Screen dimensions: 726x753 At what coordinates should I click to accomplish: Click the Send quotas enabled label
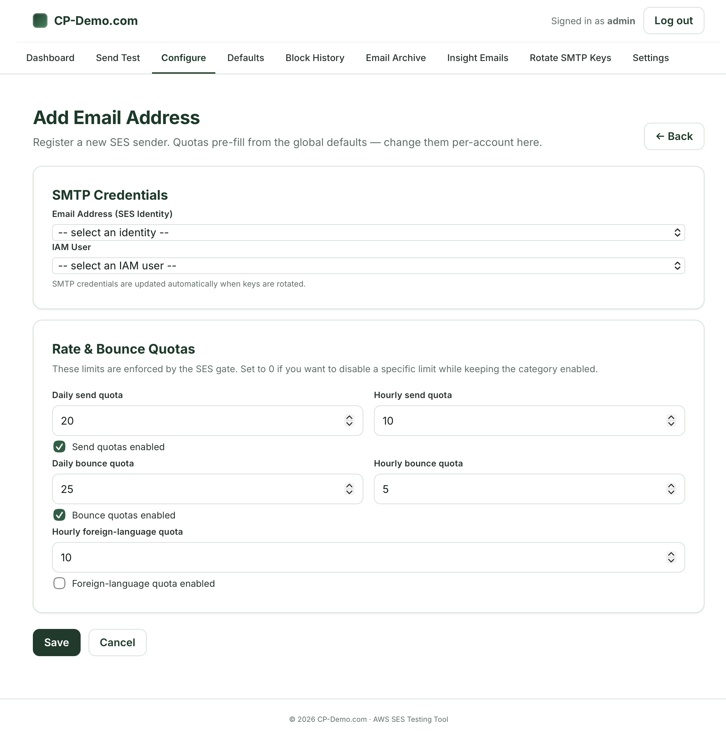(118, 447)
